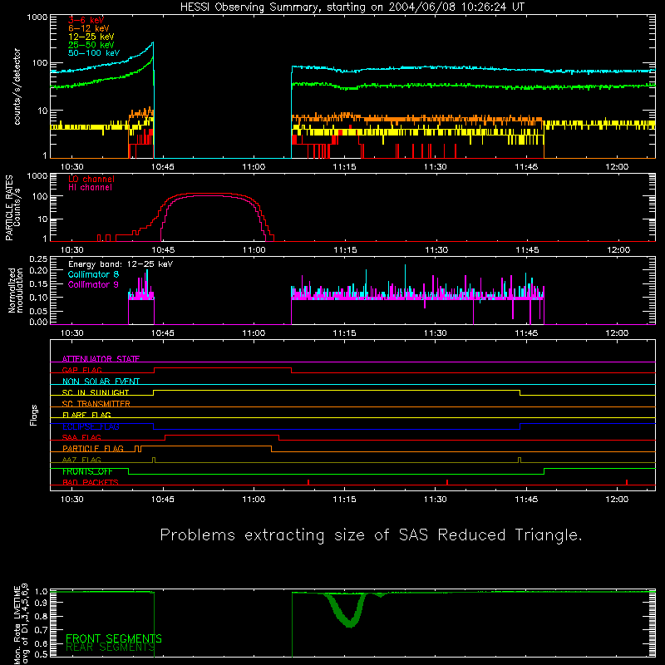Click the REAR SEGMENTS legend label
The width and height of the screenshot is (665, 665).
point(111,648)
